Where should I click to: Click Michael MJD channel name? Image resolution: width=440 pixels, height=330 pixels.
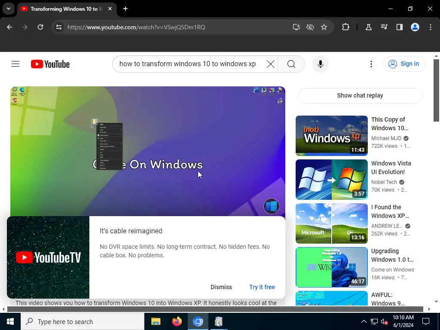pyautogui.click(x=386, y=138)
